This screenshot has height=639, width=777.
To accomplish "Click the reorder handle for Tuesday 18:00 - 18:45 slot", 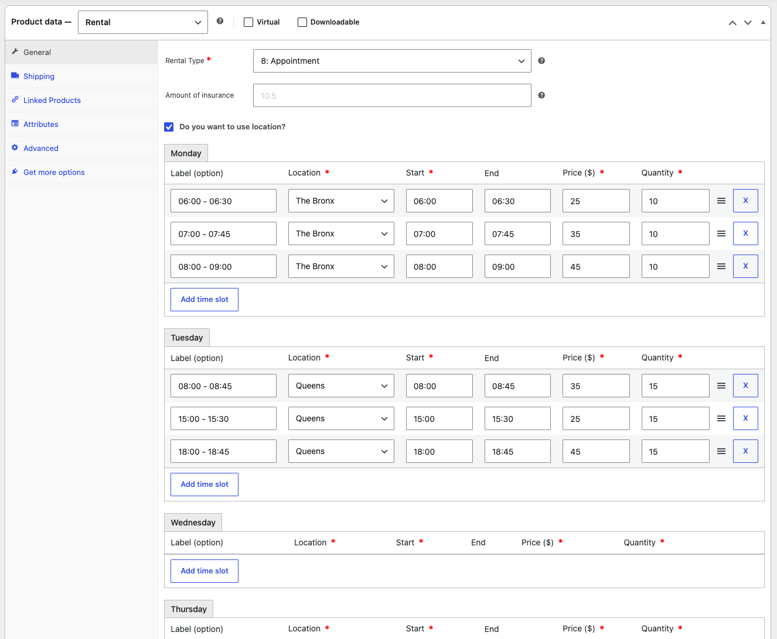I will (721, 451).
